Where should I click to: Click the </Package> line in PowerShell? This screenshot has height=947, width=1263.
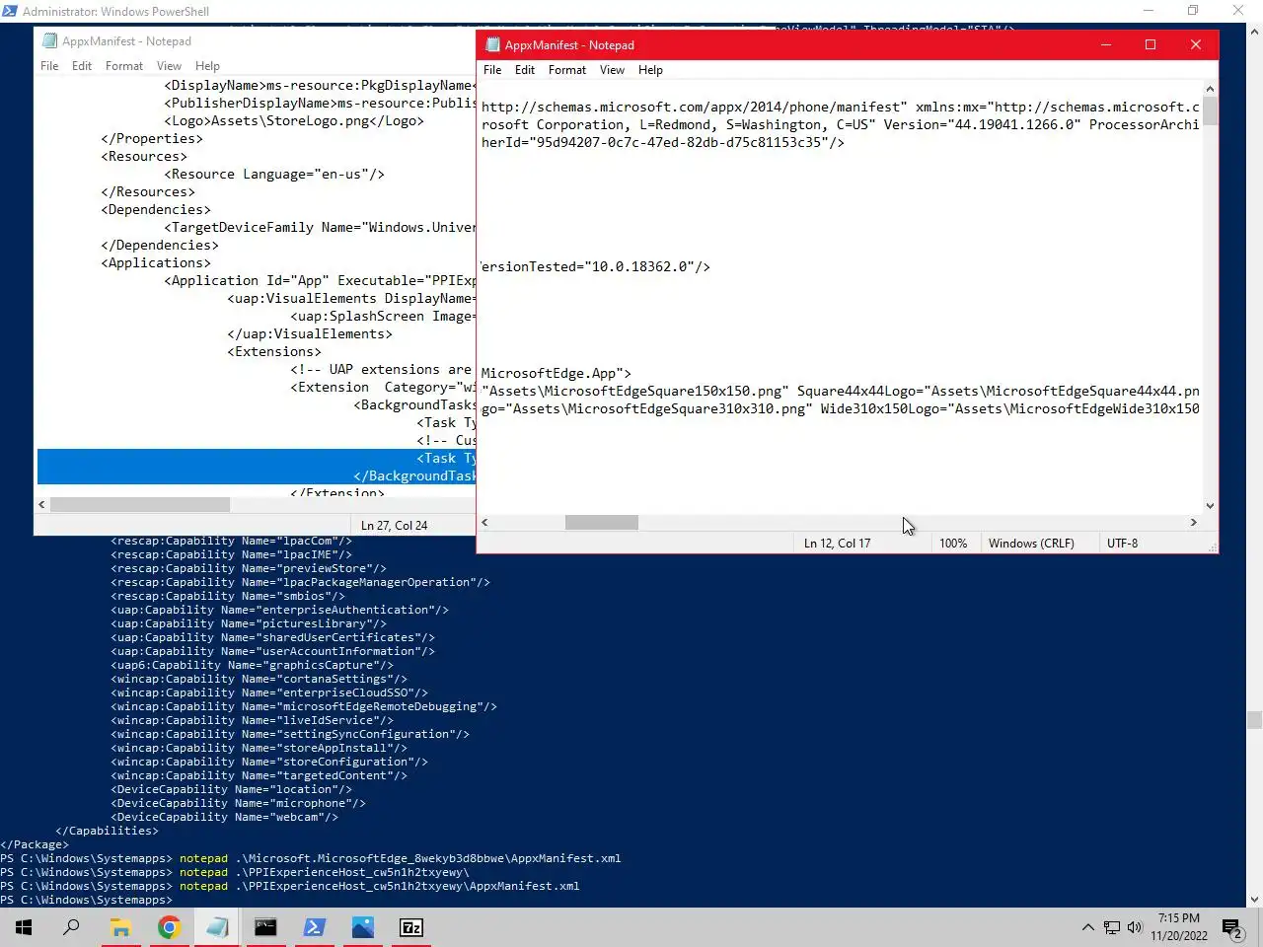point(35,844)
